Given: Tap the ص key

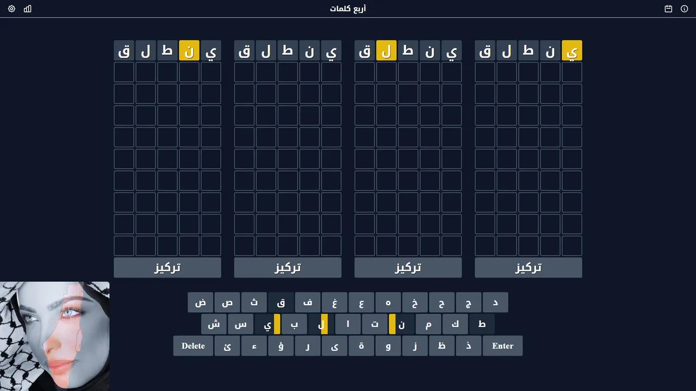Looking at the screenshot, I should [227, 302].
